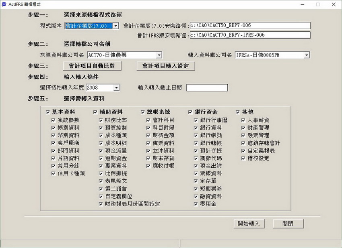This screenshot has width=342, height=248.
Task: Open the 程式版本 dropdown arrow
Action: [116, 26]
